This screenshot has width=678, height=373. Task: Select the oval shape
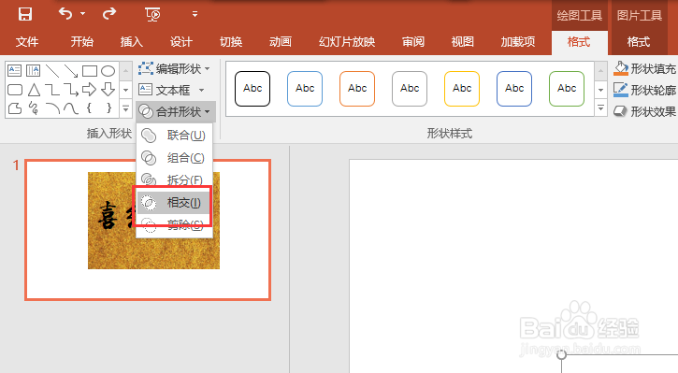[x=108, y=70]
